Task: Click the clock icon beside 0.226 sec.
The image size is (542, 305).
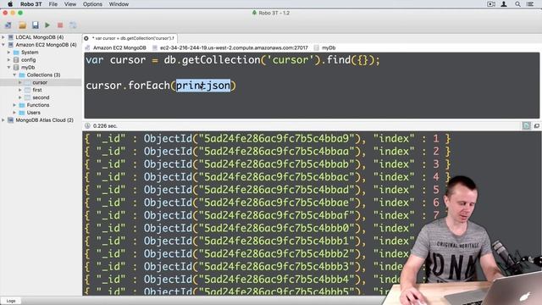Action: [x=87, y=126]
